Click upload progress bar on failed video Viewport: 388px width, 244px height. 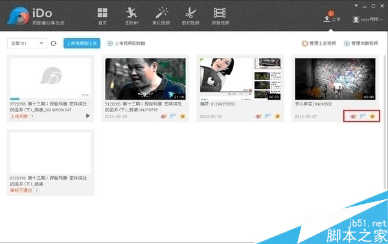pyautogui.click(x=51, y=99)
